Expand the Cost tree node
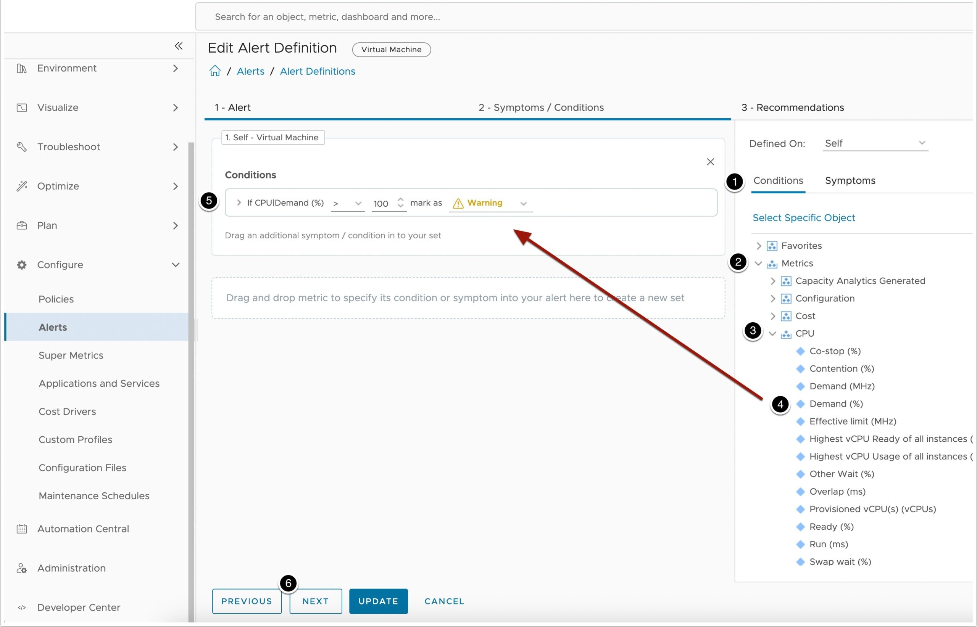Viewport: 977px width, 627px height. click(772, 316)
